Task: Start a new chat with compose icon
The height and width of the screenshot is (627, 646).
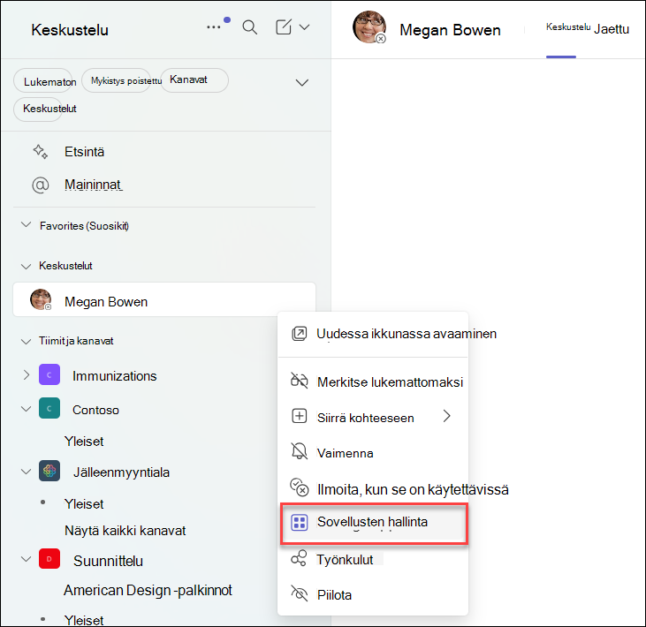Action: point(284,27)
